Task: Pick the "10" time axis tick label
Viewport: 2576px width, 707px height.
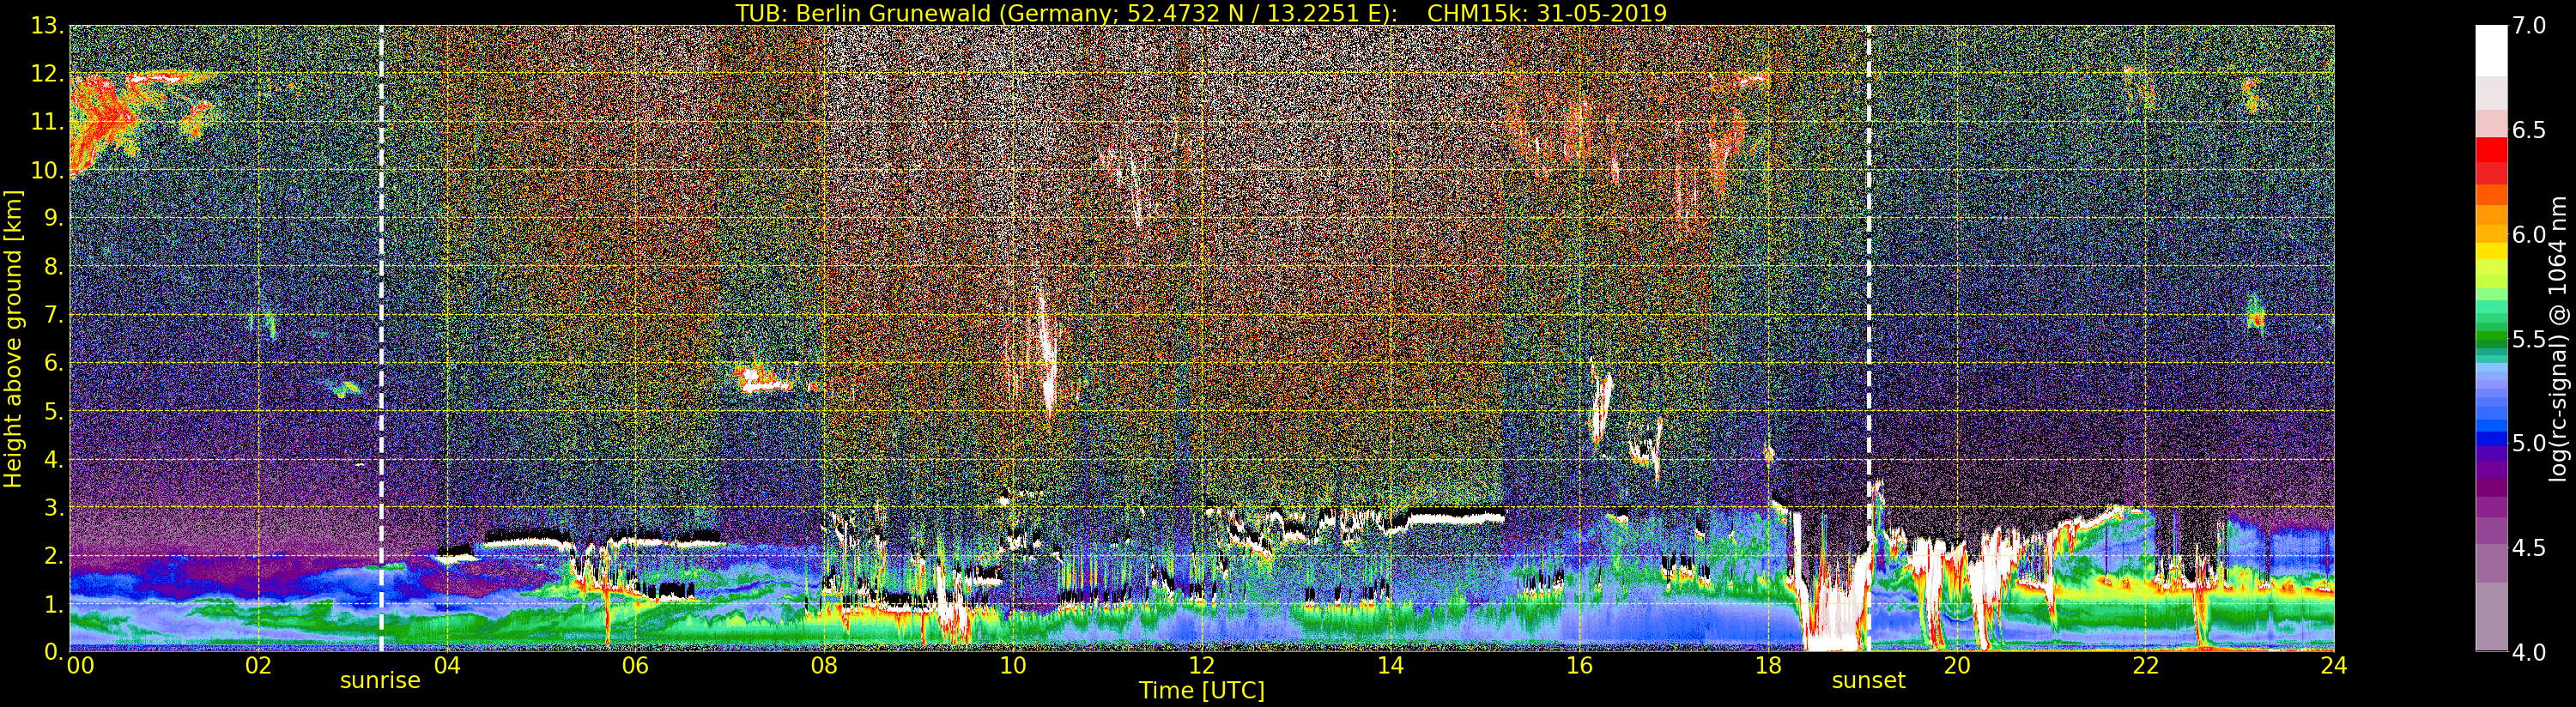Action: [1013, 666]
